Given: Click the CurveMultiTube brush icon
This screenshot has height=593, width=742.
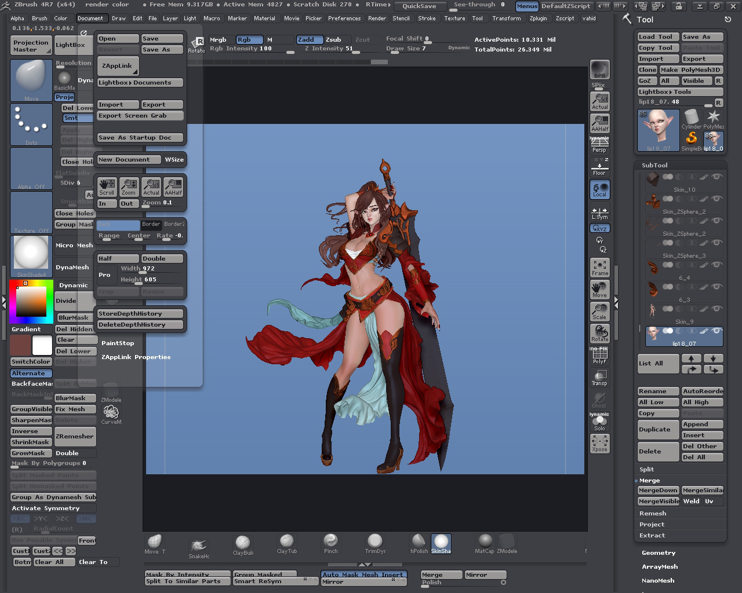Looking at the screenshot, I should click(x=111, y=415).
